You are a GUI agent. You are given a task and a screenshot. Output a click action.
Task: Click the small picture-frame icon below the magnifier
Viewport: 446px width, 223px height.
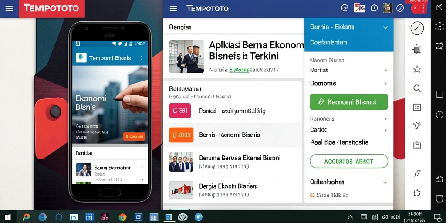coord(417,107)
